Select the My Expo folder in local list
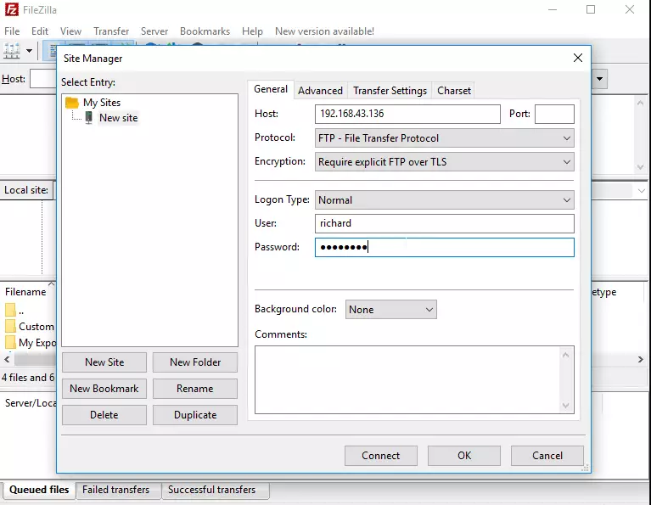The height and width of the screenshot is (505, 651). pyautogui.click(x=31, y=343)
